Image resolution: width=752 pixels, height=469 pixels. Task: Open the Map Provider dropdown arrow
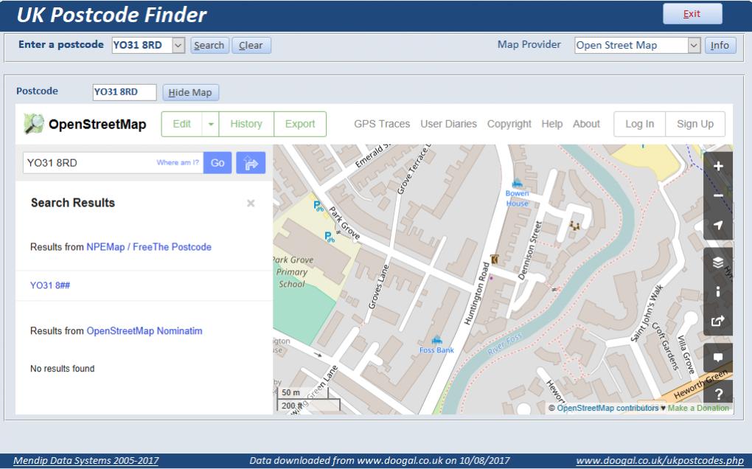pyautogui.click(x=694, y=46)
